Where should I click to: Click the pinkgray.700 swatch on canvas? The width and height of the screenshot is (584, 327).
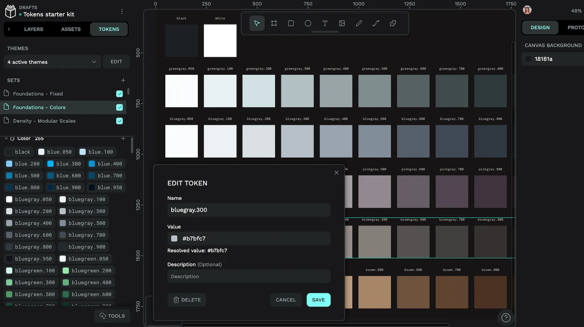tap(452, 192)
